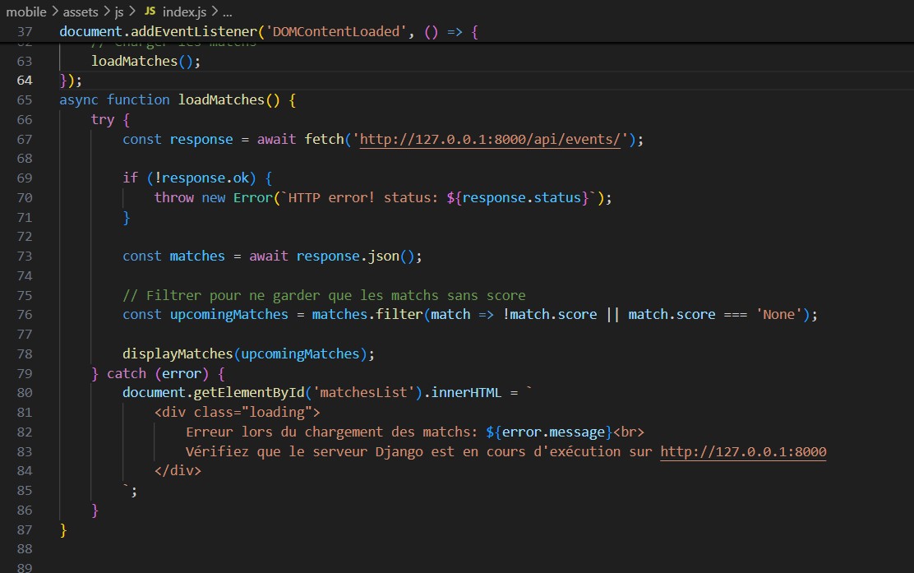The width and height of the screenshot is (914, 573).
Task: Click line number 79 in the gutter
Action: 25,374
